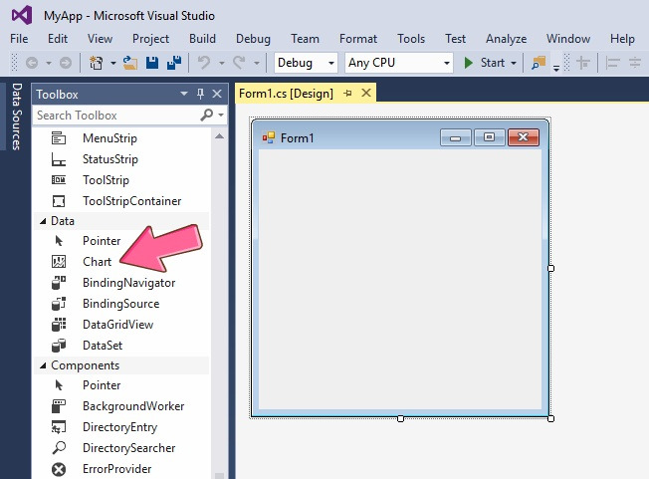Image resolution: width=649 pixels, height=479 pixels.
Task: Switch to the Form1.cs [Design] tab
Action: (286, 94)
